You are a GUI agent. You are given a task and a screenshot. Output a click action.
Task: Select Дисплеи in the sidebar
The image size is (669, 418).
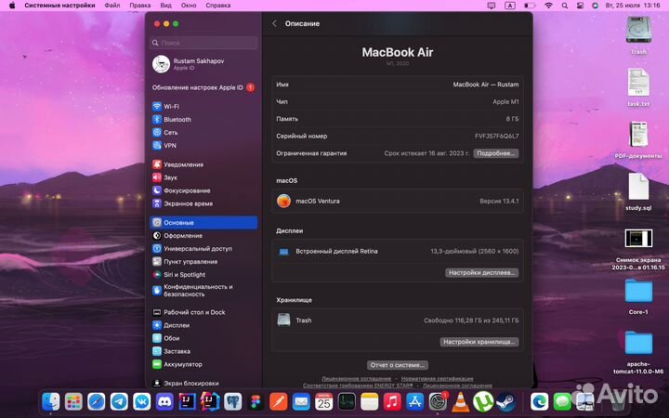point(171,325)
